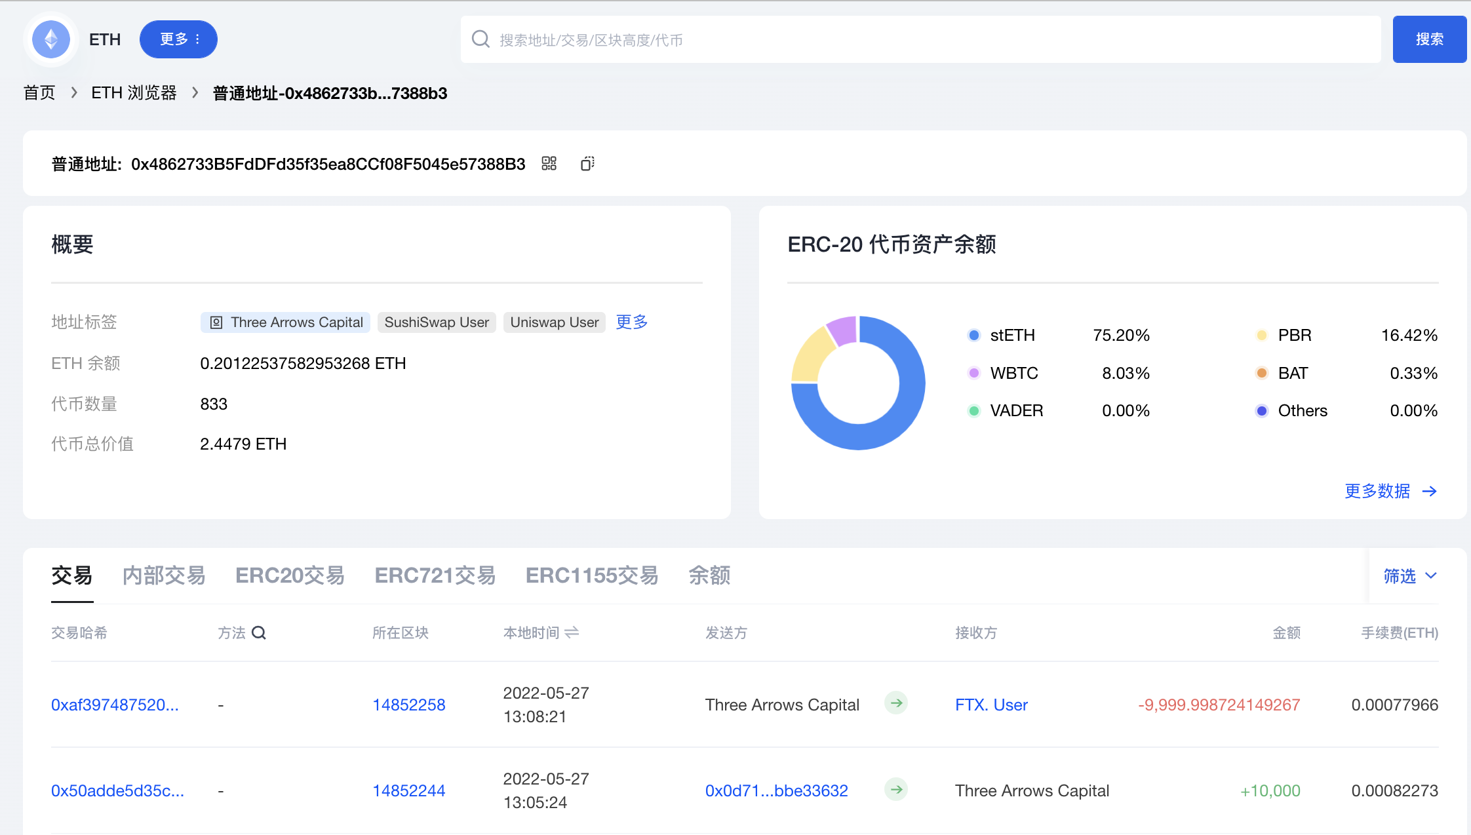This screenshot has height=835, width=1471.
Task: Click the WBTC purple legend dot
Action: click(x=974, y=373)
